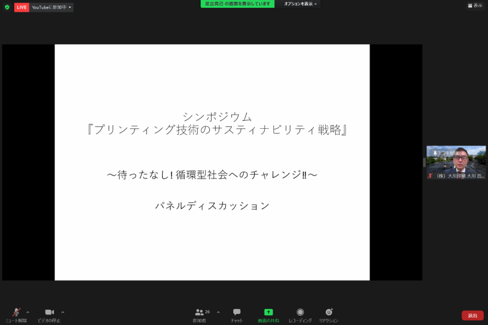The height and width of the screenshot is (325, 488).
Task: Open the 参加者 participants panel
Action: click(x=199, y=313)
